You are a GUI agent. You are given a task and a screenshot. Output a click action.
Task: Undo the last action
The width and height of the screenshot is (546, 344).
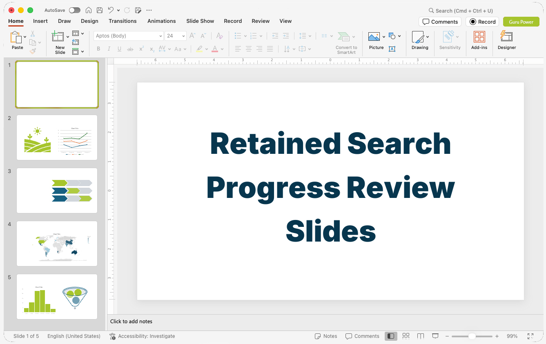coord(111,10)
